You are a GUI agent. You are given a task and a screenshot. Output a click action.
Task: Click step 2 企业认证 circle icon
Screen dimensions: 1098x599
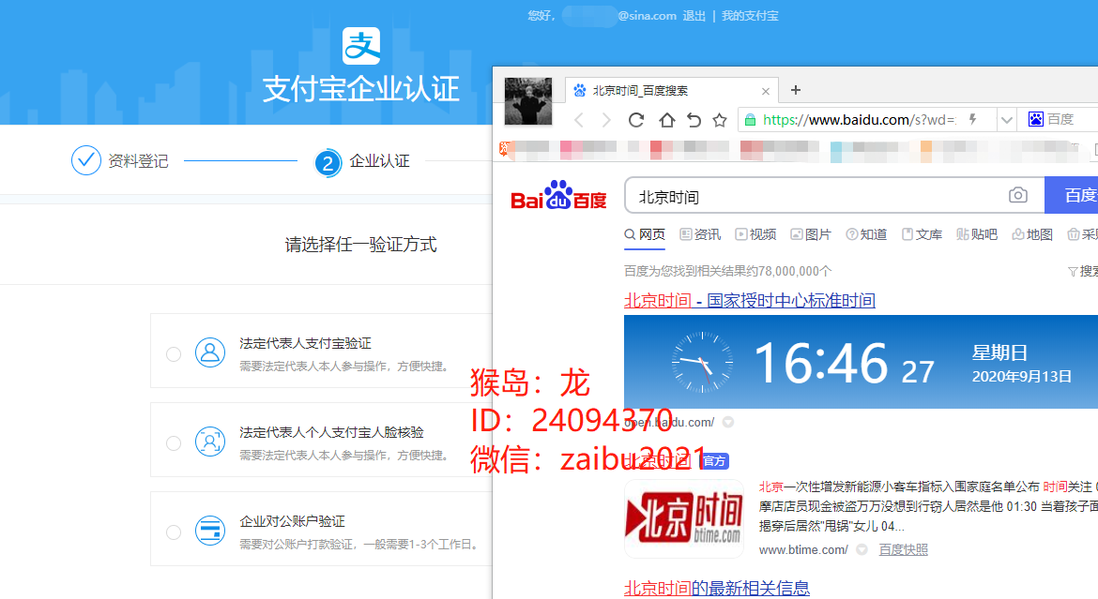328,163
